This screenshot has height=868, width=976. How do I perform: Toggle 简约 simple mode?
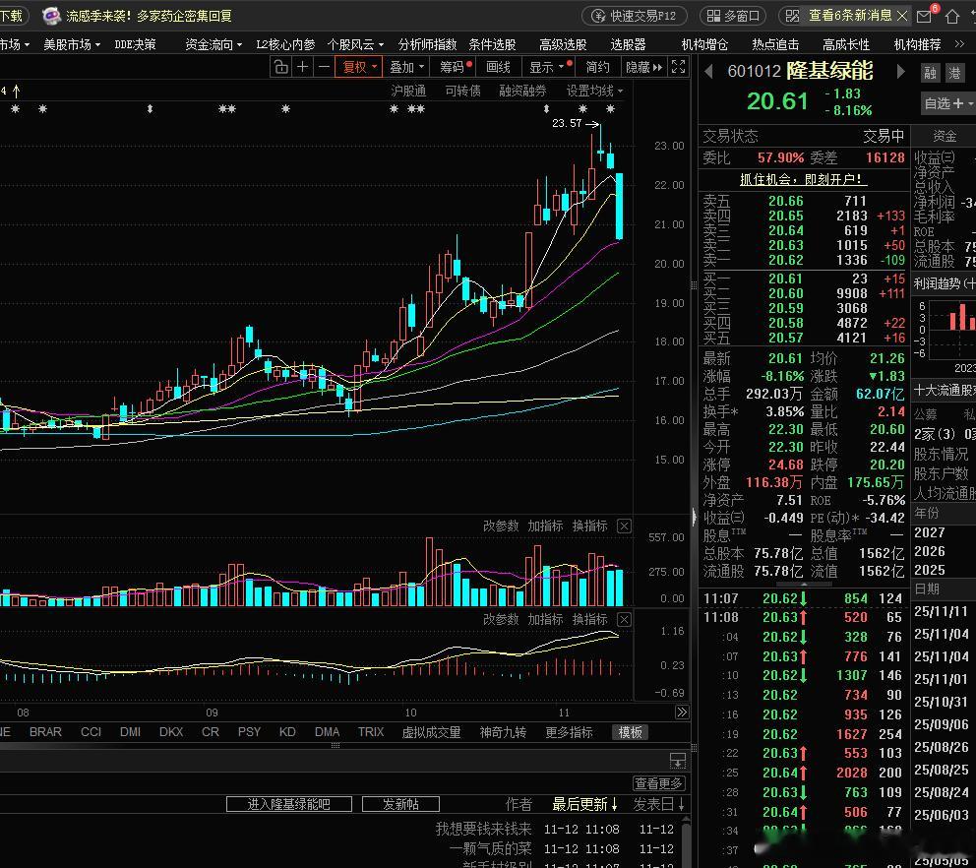(597, 67)
